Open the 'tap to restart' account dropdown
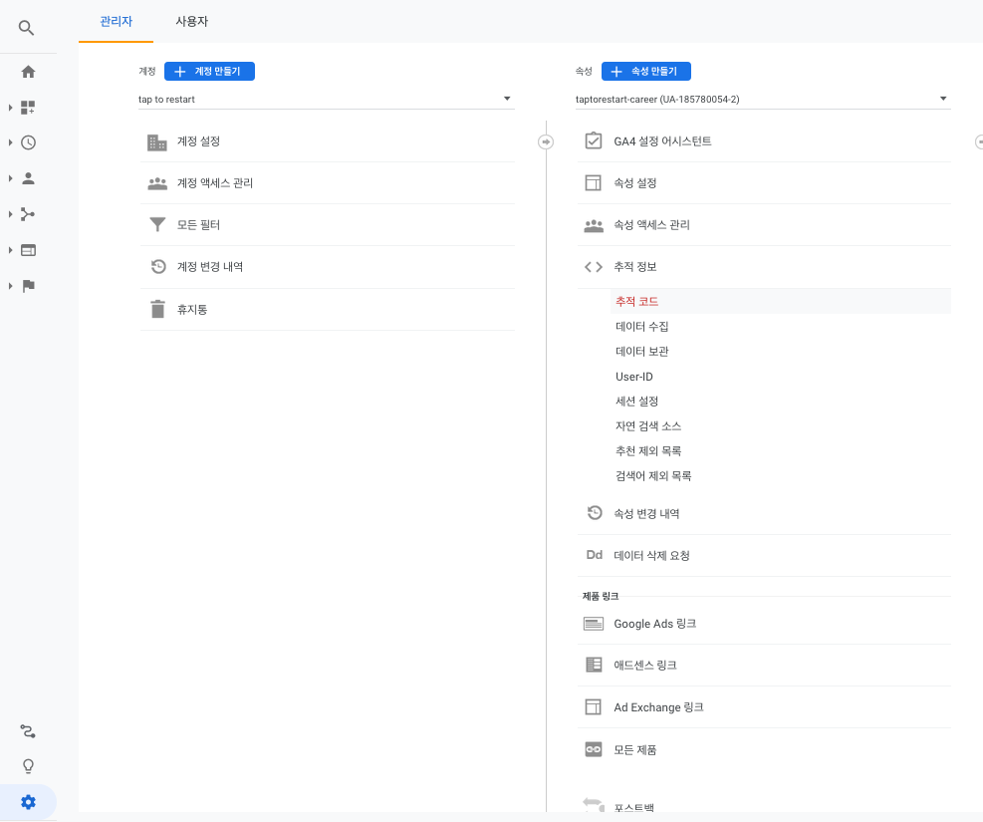 (326, 99)
